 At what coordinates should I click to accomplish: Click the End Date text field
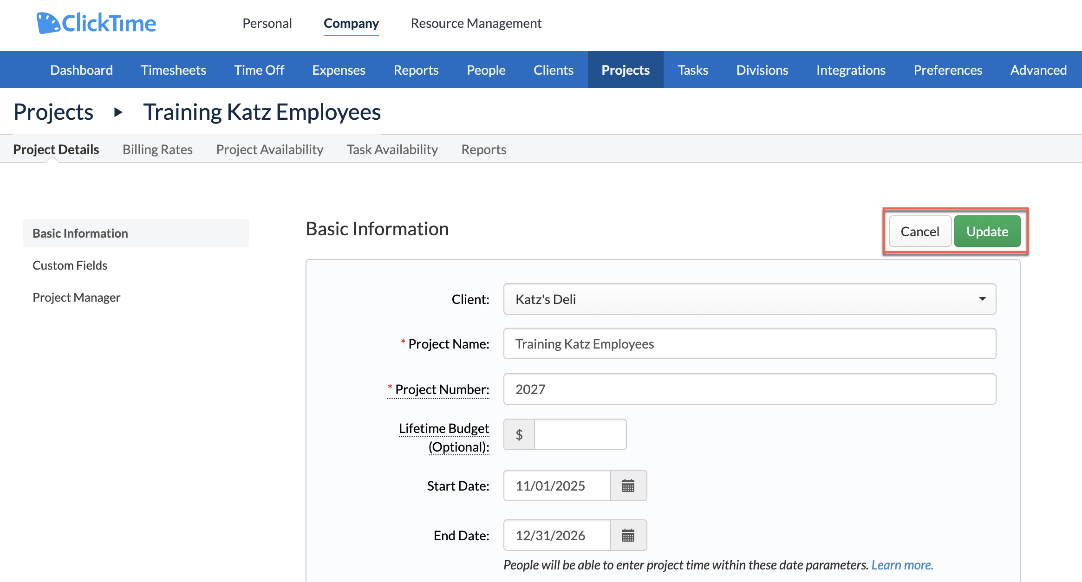(x=557, y=536)
